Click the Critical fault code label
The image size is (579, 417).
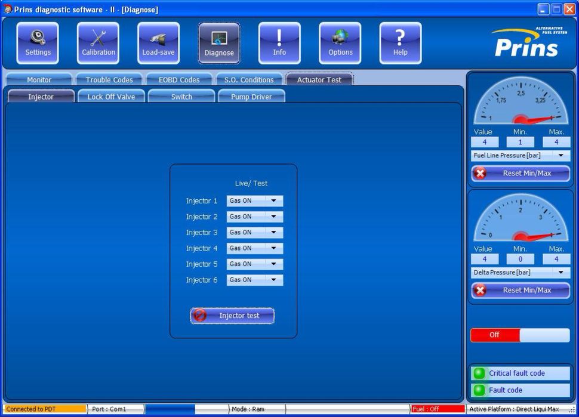[517, 373]
